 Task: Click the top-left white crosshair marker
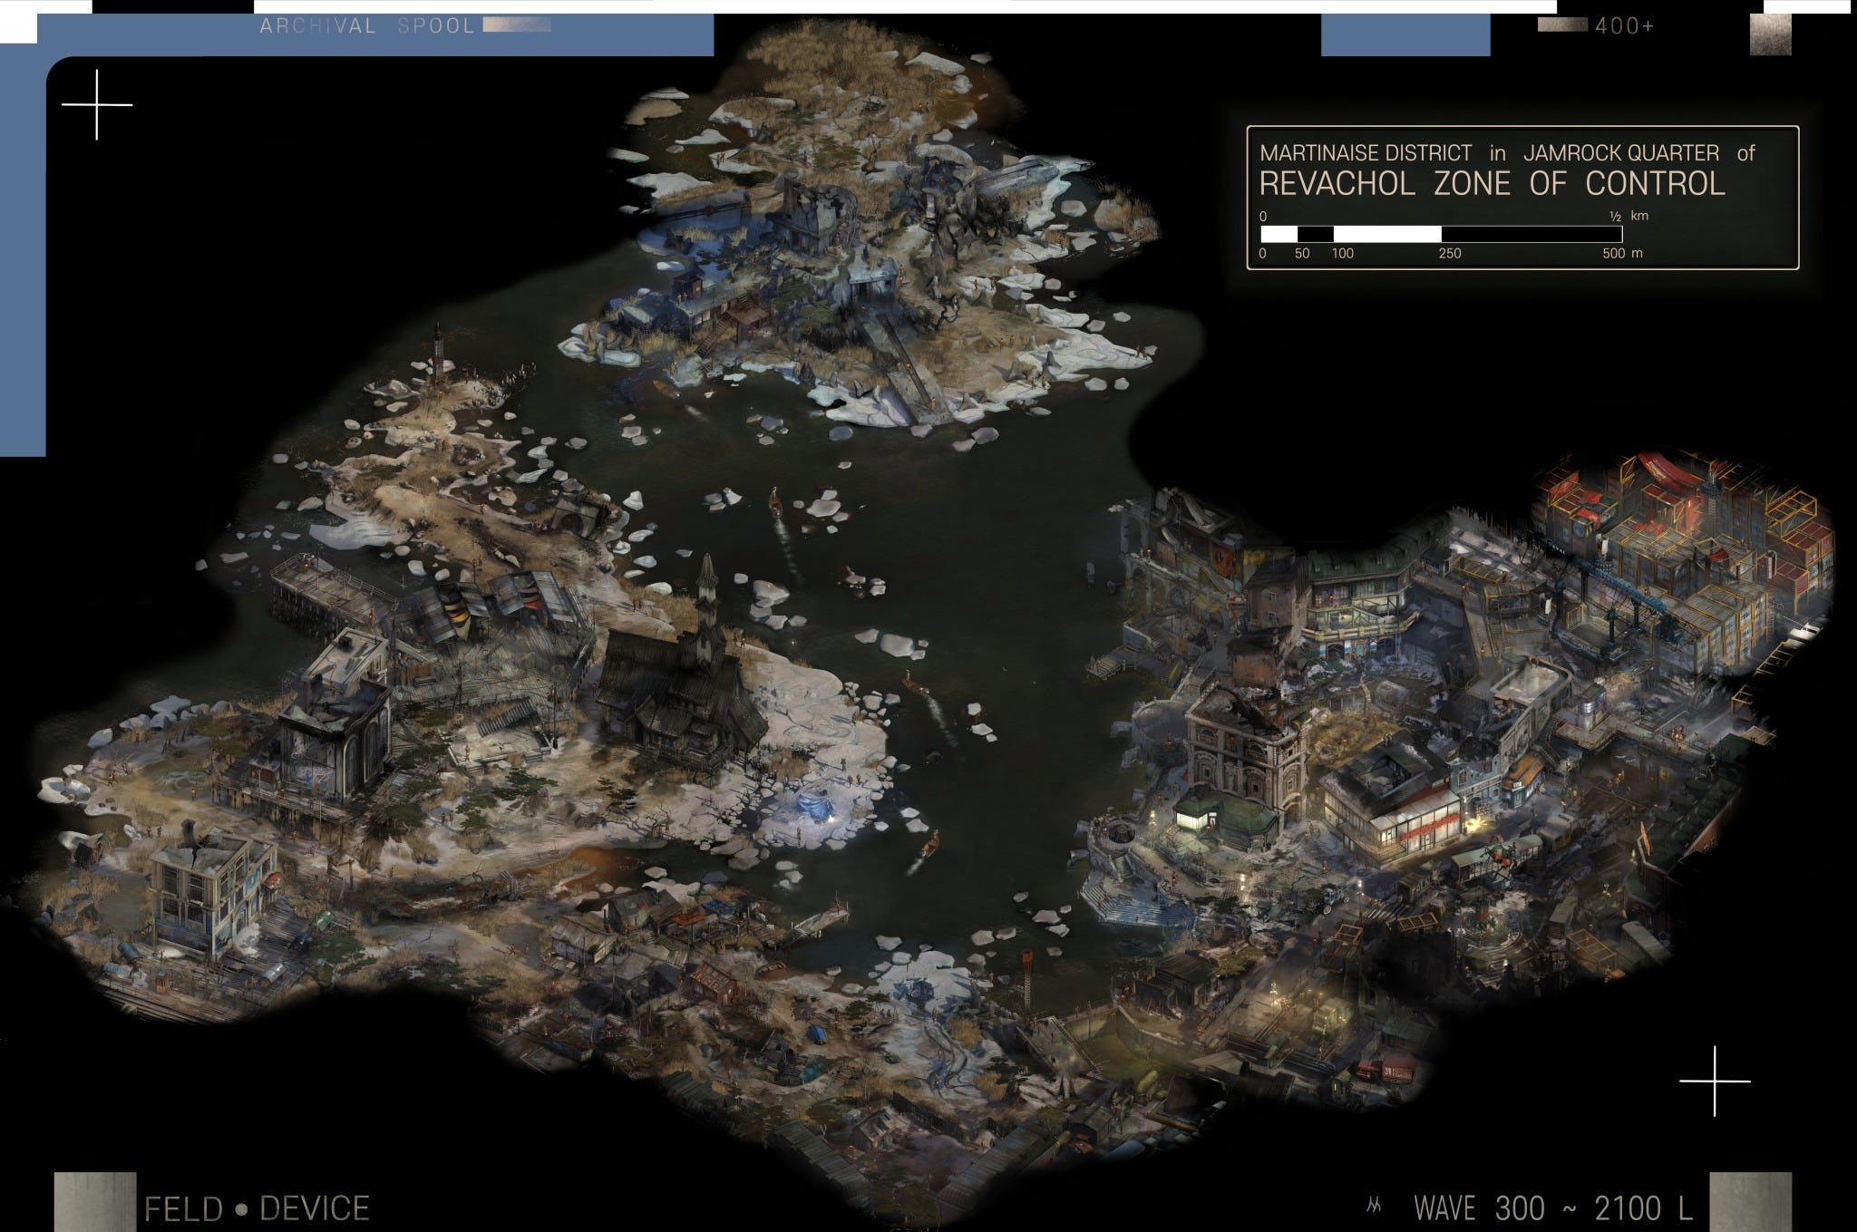click(x=96, y=105)
